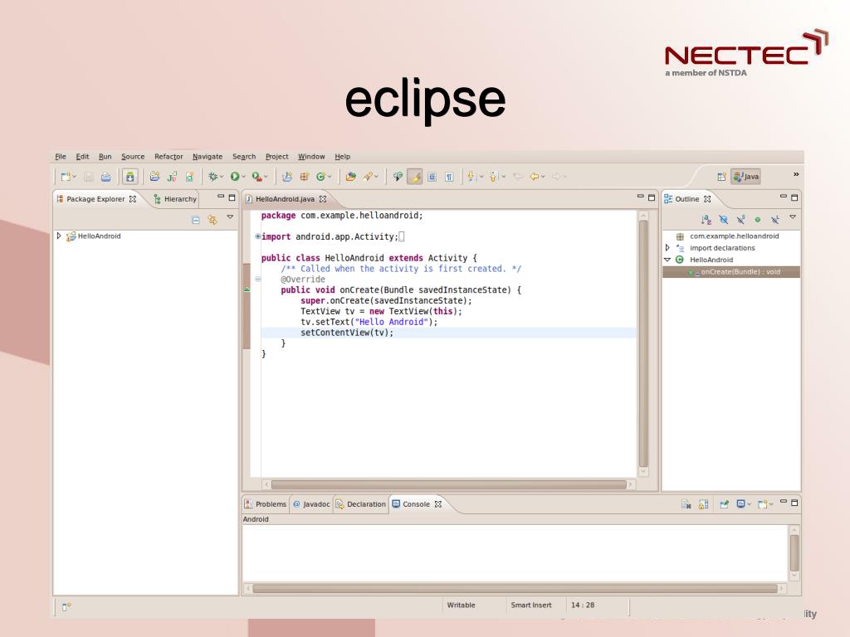Click the editor vertical scrollbar

pyautogui.click(x=643, y=343)
